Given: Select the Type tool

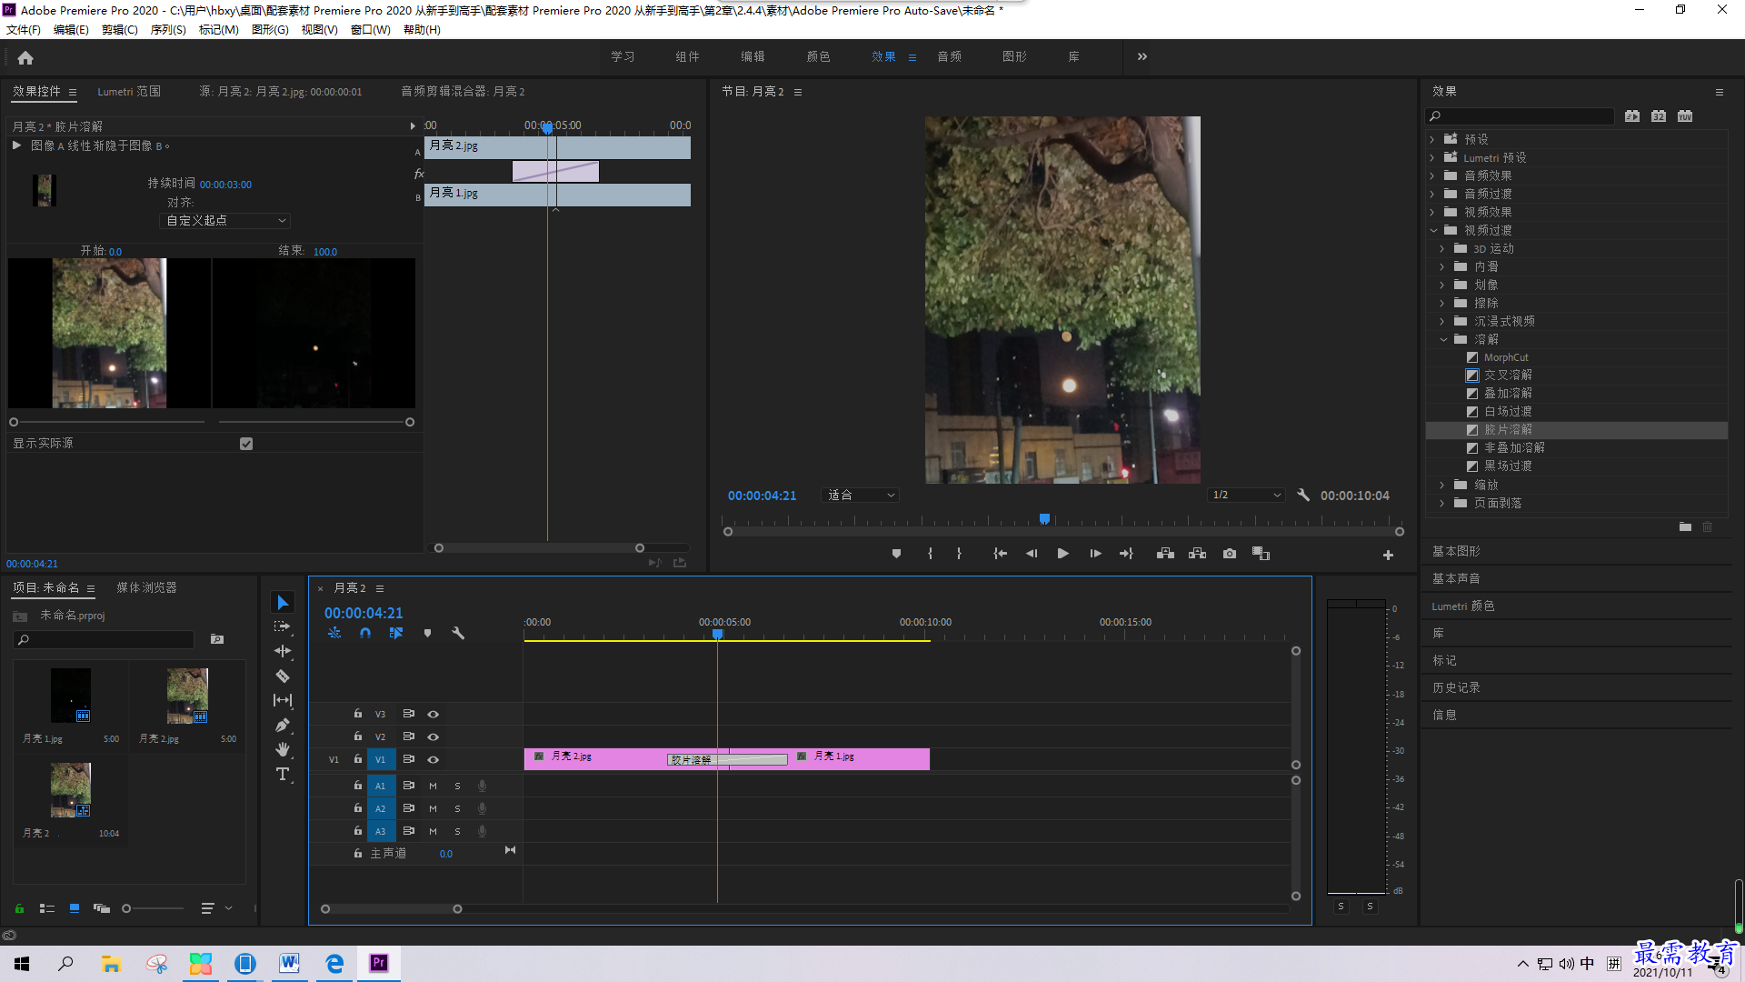Looking at the screenshot, I should [x=283, y=774].
